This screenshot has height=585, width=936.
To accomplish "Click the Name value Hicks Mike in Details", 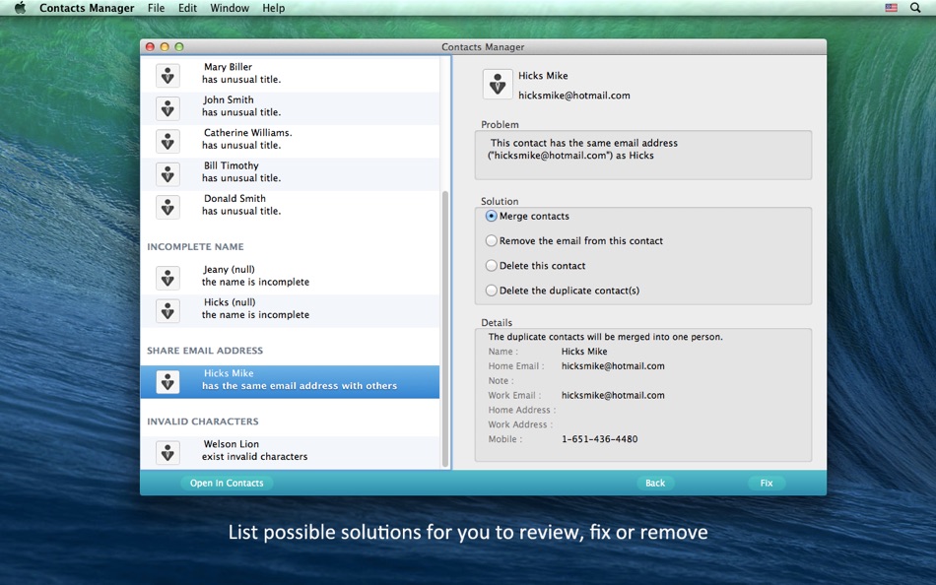I will 584,352.
